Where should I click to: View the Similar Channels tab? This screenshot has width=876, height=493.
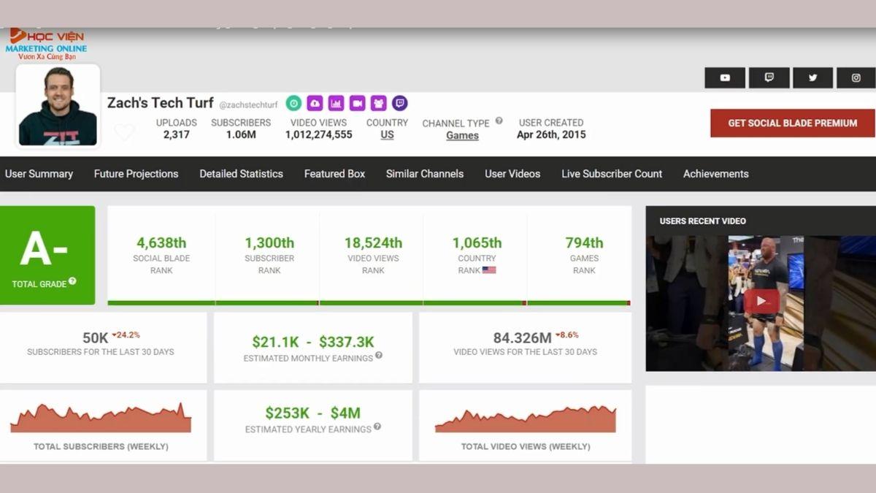[425, 174]
